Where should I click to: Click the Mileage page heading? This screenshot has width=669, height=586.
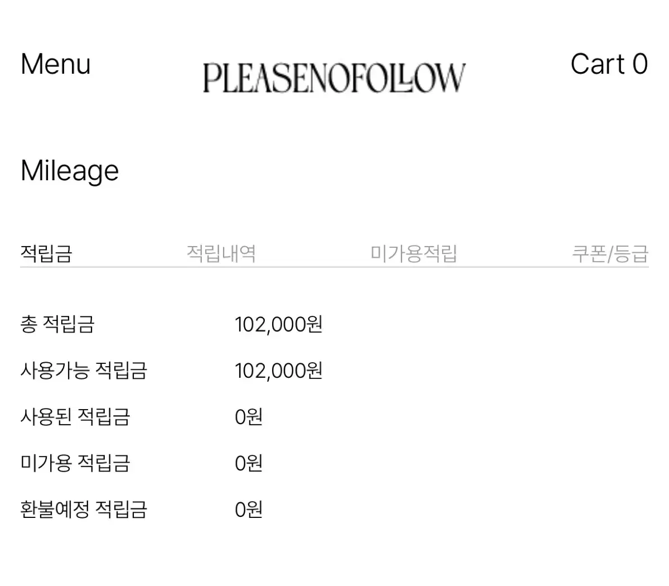70,171
